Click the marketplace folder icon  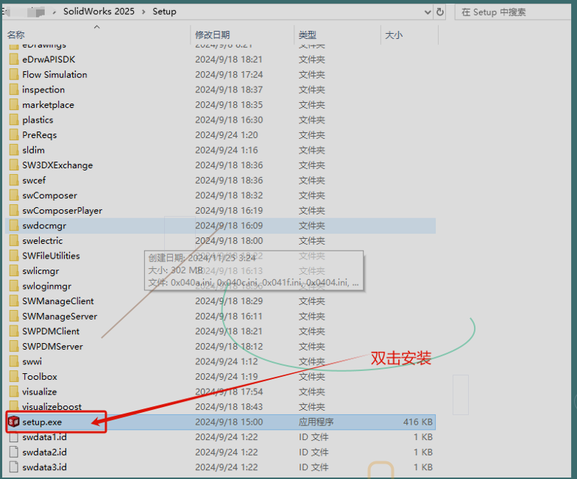[x=14, y=104]
